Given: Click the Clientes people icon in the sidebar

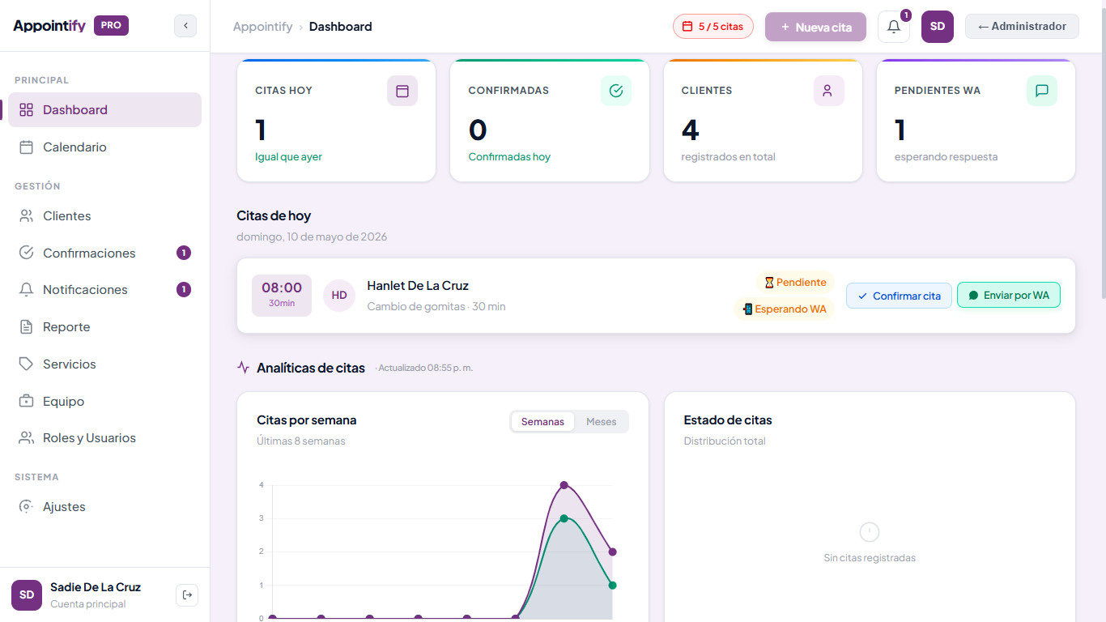Looking at the screenshot, I should (x=27, y=216).
